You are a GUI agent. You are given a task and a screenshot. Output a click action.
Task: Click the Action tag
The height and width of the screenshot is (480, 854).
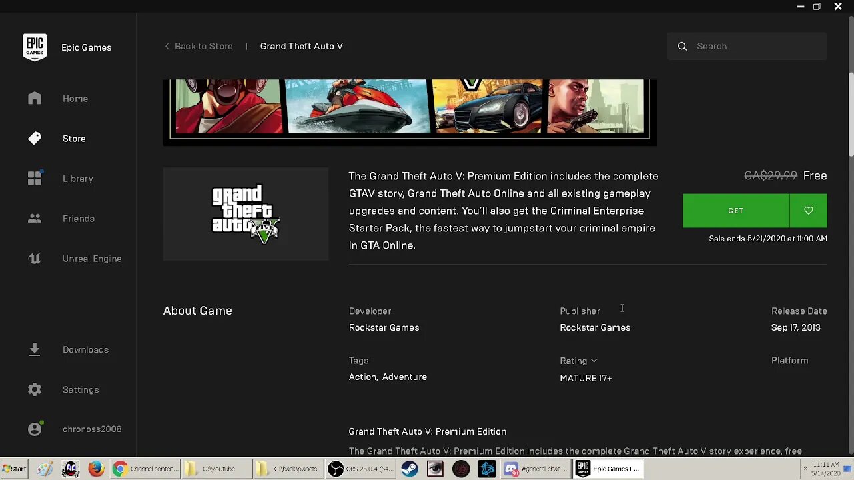click(x=362, y=377)
